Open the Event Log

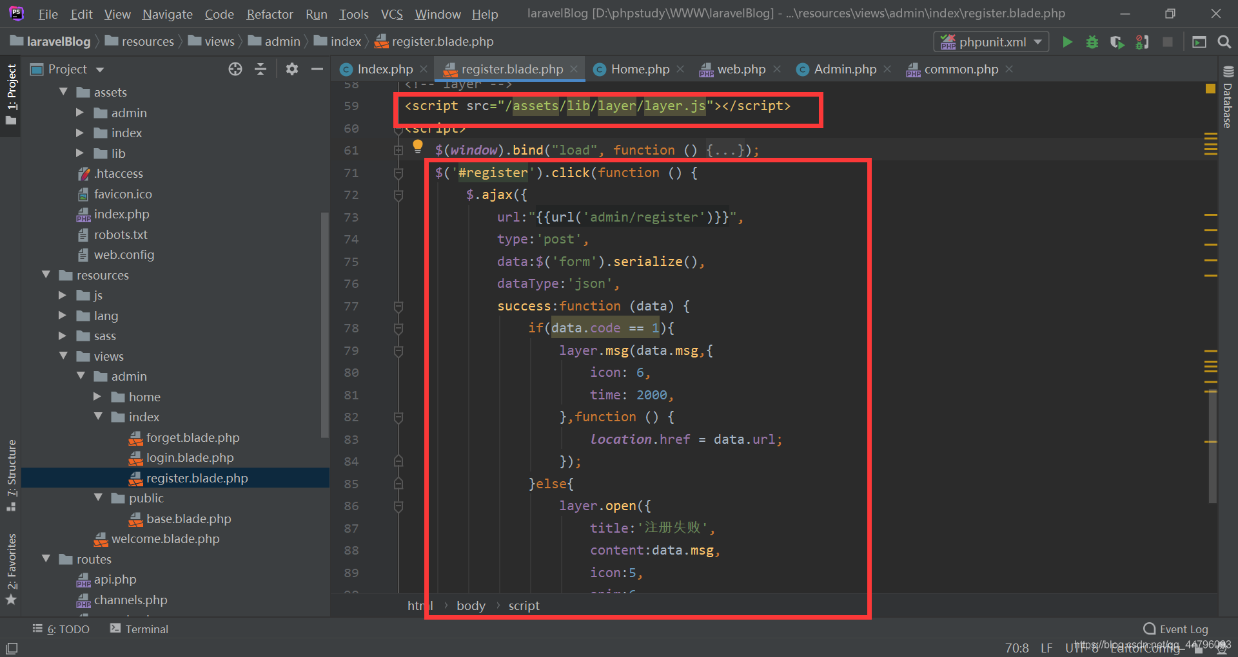(1176, 629)
